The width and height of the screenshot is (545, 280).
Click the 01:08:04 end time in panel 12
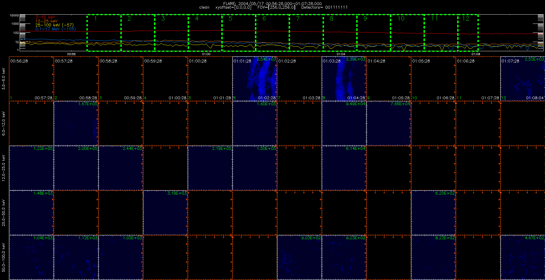click(x=535, y=98)
